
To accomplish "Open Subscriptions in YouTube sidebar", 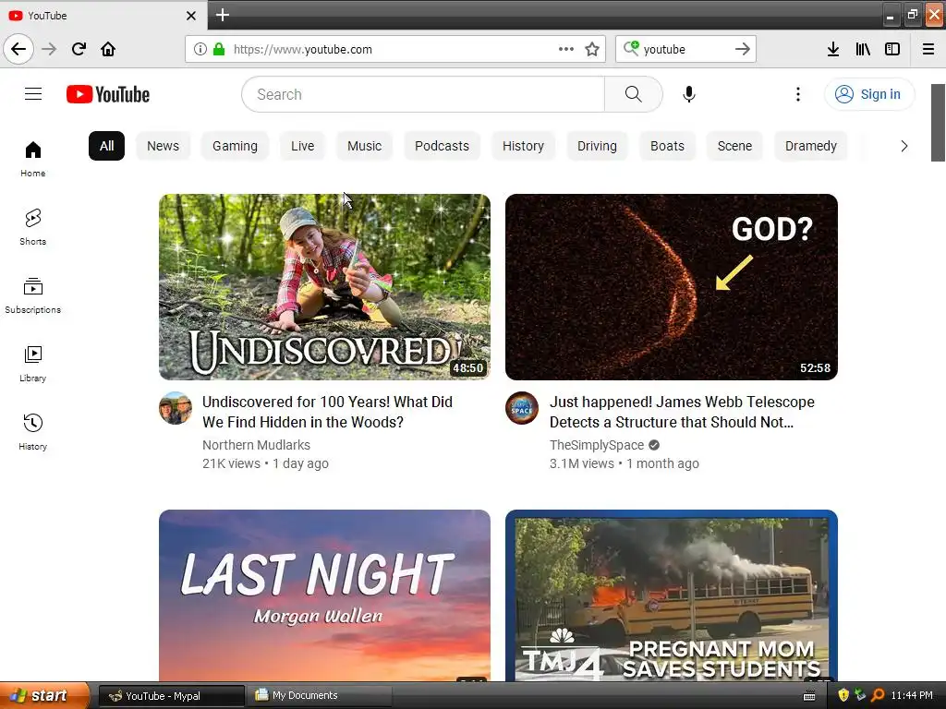I will [x=32, y=295].
